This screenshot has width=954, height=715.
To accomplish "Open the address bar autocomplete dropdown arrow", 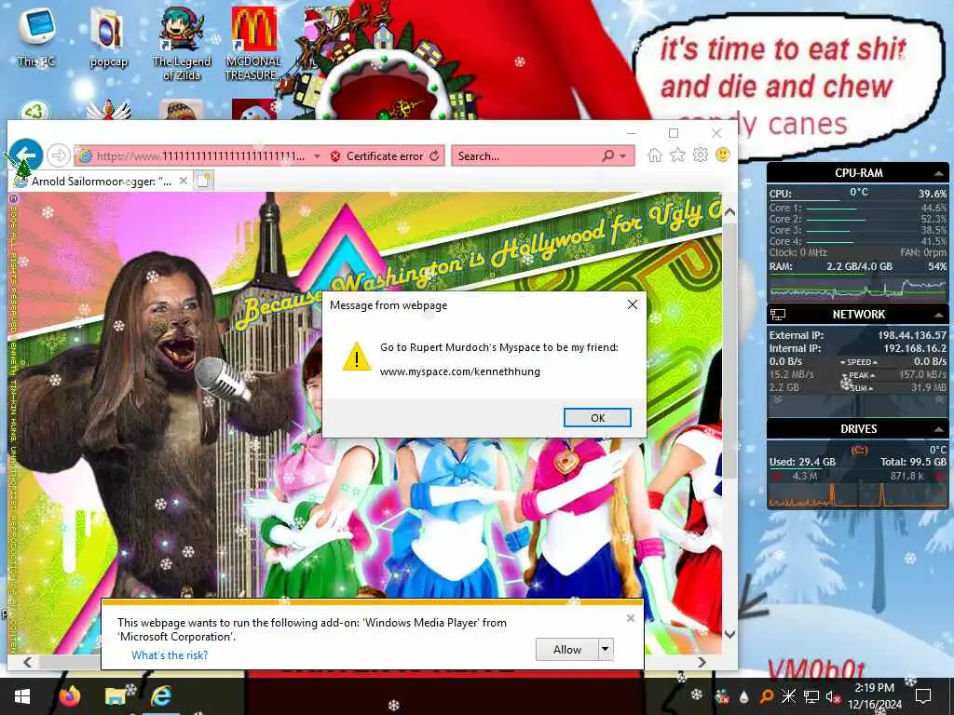I will [317, 156].
